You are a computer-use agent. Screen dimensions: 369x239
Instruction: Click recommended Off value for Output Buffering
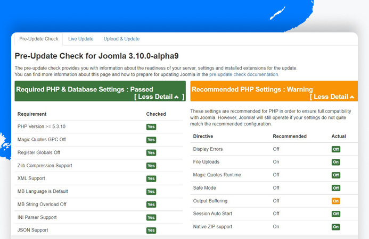[276, 201]
